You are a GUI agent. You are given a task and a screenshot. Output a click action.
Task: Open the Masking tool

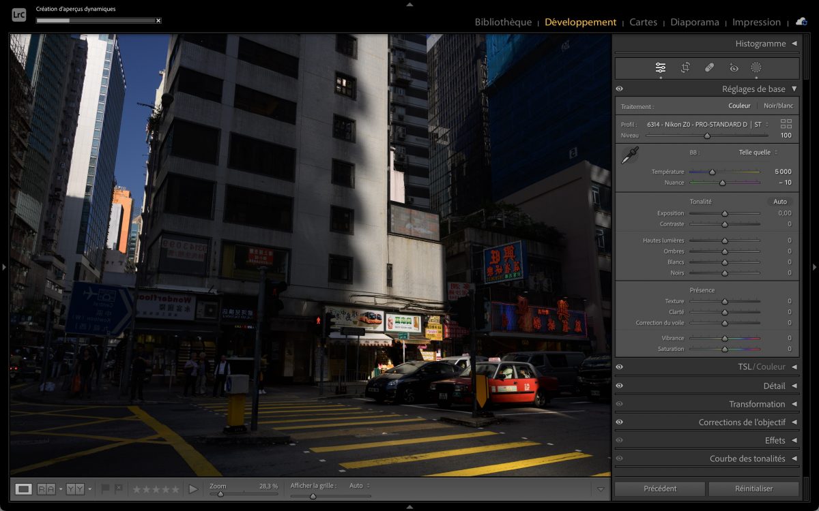(x=756, y=67)
